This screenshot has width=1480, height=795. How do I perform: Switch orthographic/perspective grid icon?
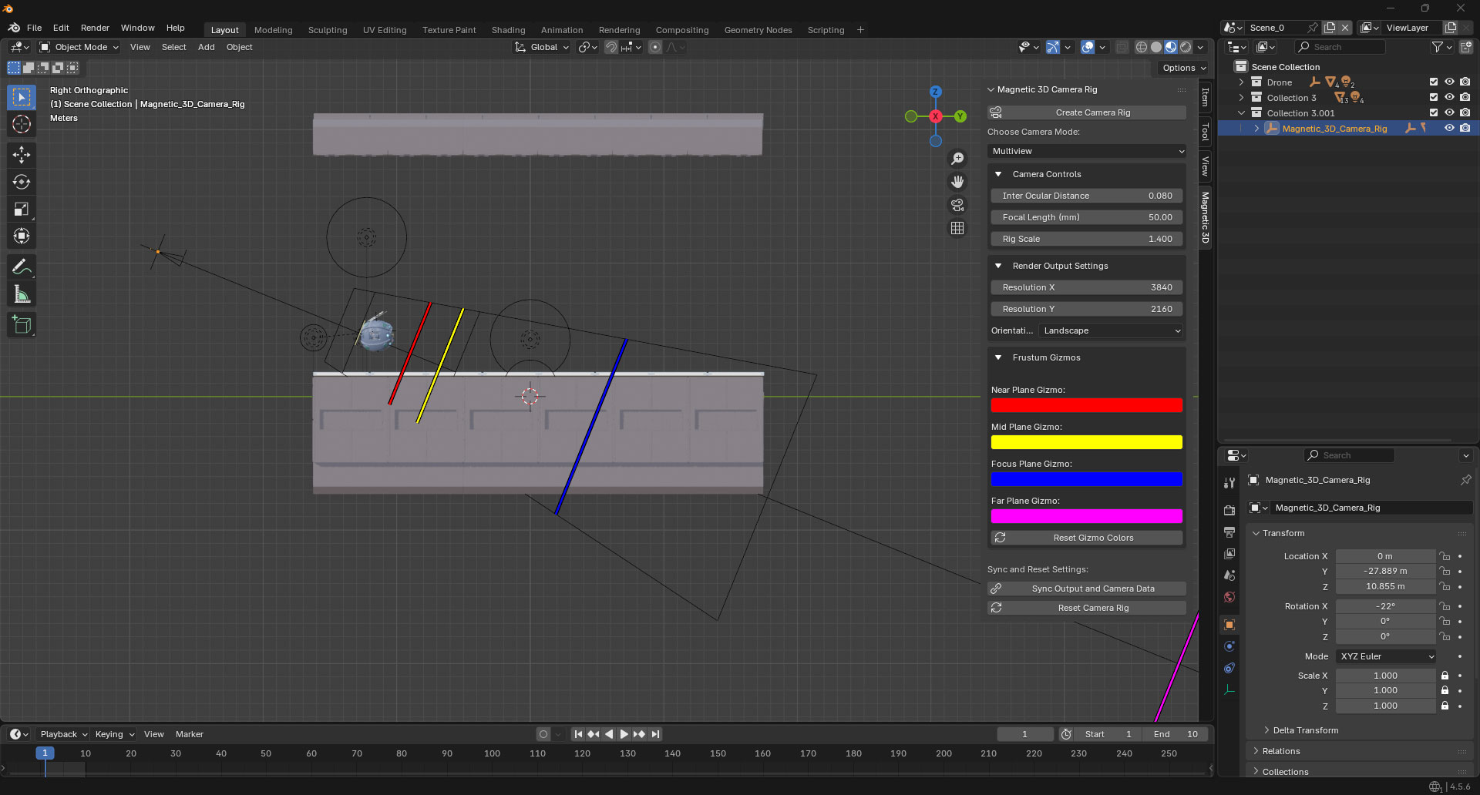click(x=957, y=228)
